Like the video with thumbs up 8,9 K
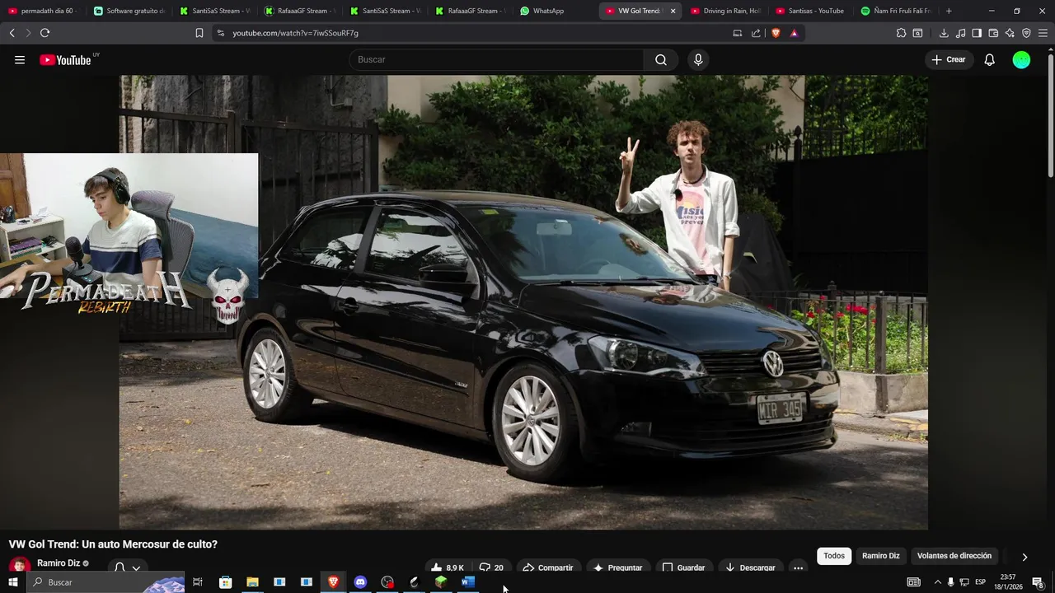The image size is (1055, 593). pyautogui.click(x=448, y=567)
